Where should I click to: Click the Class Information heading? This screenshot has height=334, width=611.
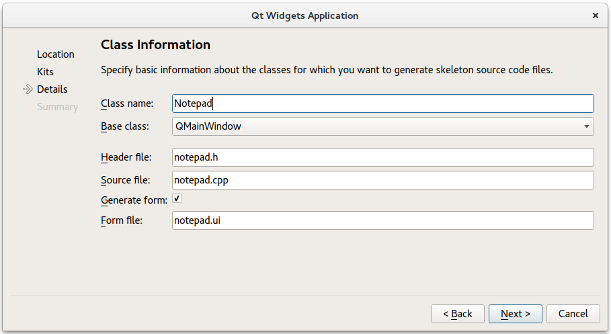[x=155, y=45]
